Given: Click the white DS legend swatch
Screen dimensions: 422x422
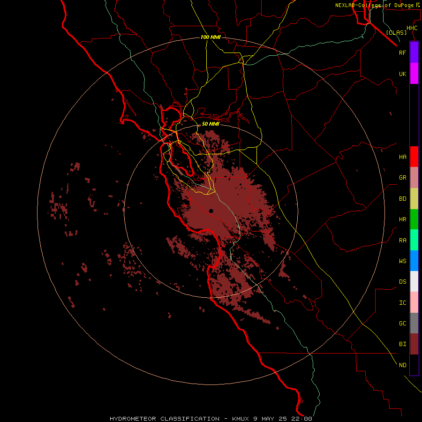Looking at the screenshot, I should coord(414,281).
